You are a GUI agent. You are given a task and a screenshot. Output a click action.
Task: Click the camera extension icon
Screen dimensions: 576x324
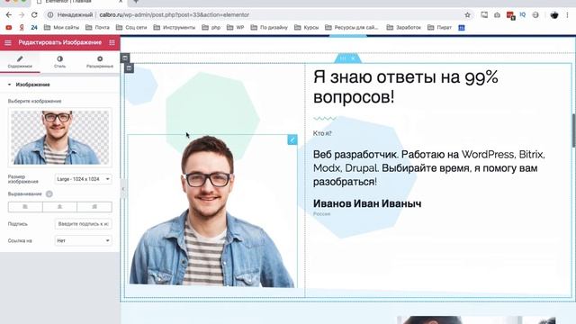(497, 15)
